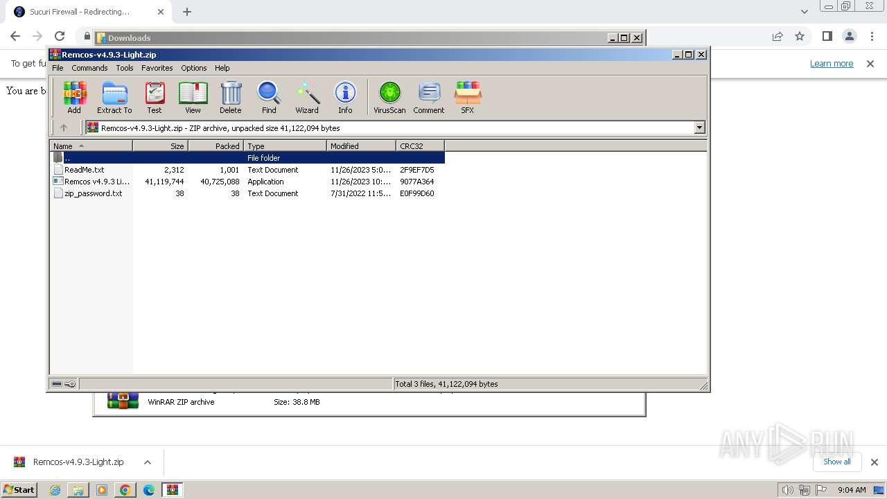
Task: Click the Extract To toolbar icon
Action: pos(114,97)
